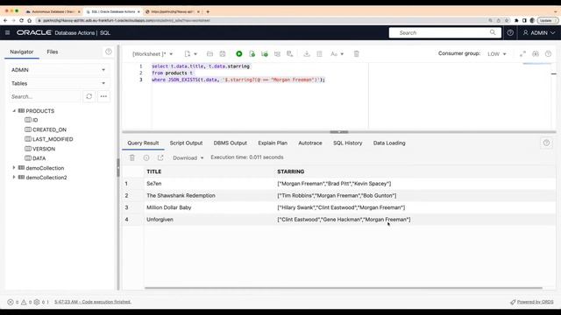
Task: Click the binoculars find icon
Action: 536,54
